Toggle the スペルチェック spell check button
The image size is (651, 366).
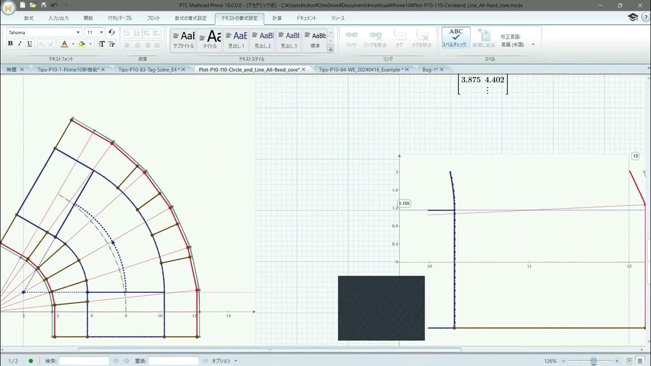[456, 38]
